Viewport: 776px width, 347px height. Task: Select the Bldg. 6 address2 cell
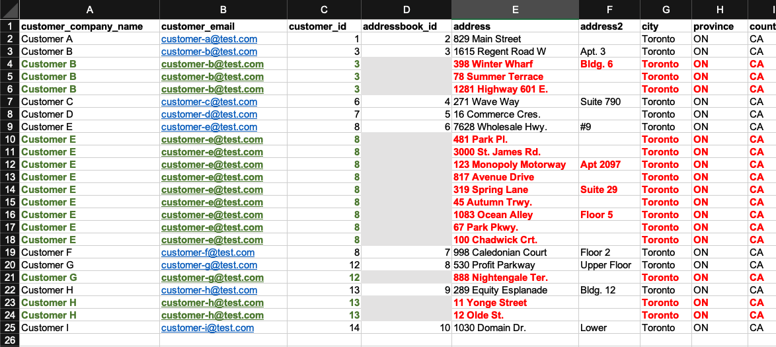pos(609,64)
